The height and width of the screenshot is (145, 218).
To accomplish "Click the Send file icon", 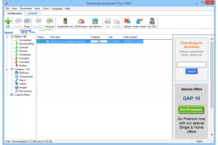I will tap(117, 21).
